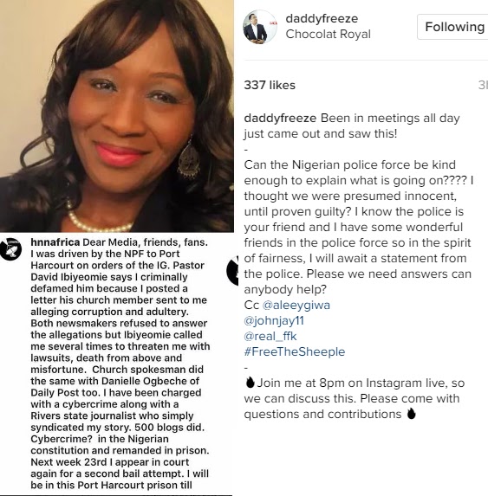Open the @johnjay11 mention
Image resolution: width=488 pixels, height=496 pixels.
coord(274,321)
